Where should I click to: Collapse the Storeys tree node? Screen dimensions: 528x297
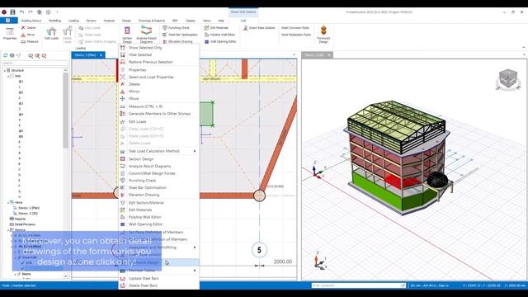pyautogui.click(x=8, y=230)
